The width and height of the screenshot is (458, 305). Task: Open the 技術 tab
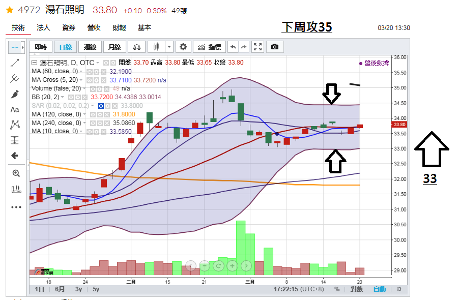coord(18,28)
